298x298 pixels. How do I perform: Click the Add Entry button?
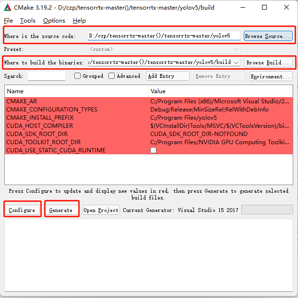[x=167, y=76]
